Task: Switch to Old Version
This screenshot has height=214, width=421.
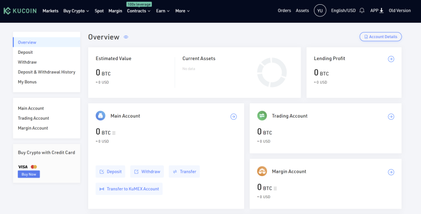Action: 400,11
